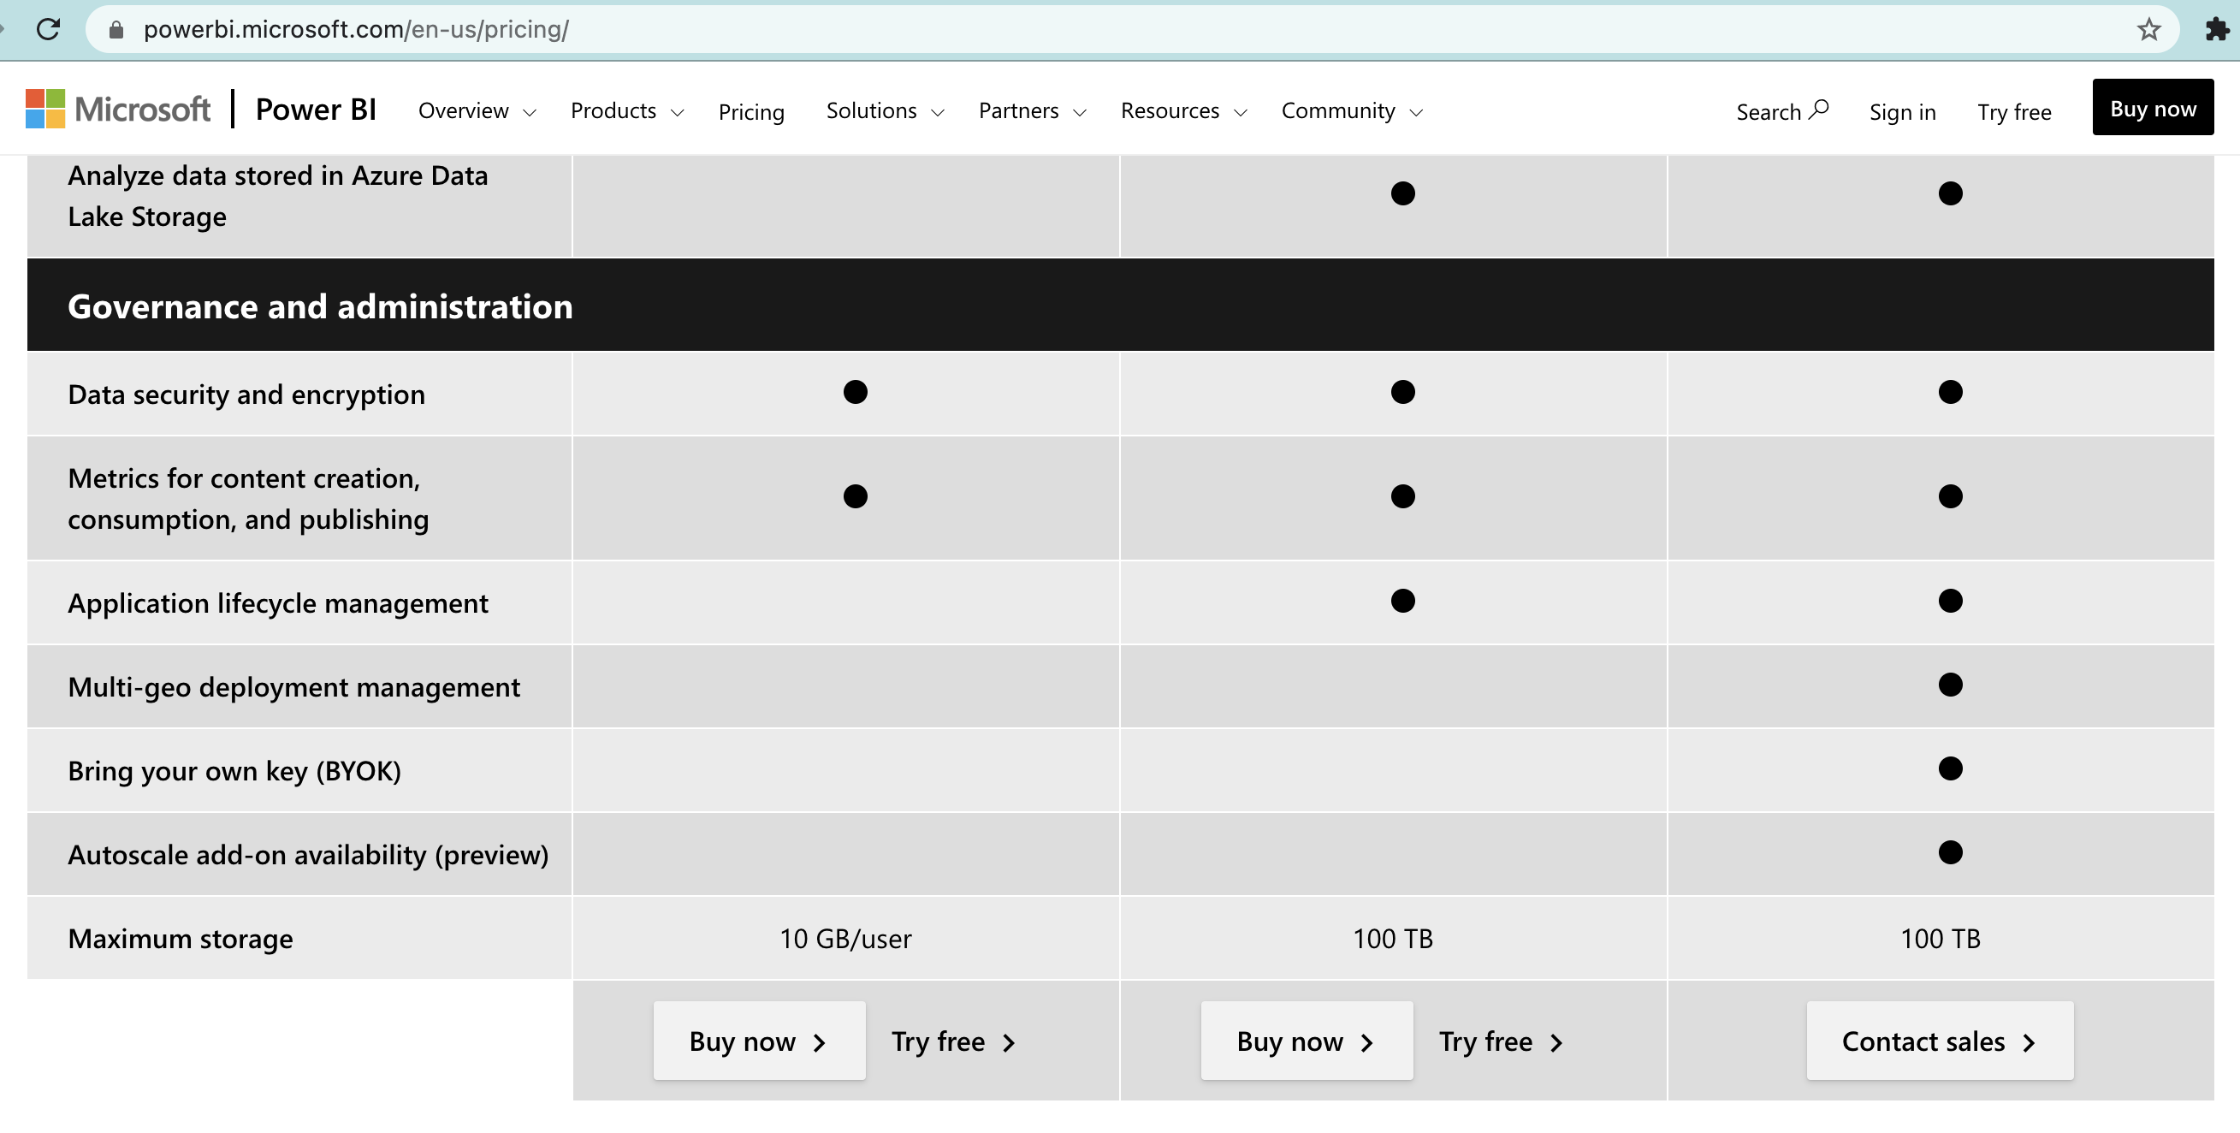Select 'Application lifecycle management' row label

[278, 603]
